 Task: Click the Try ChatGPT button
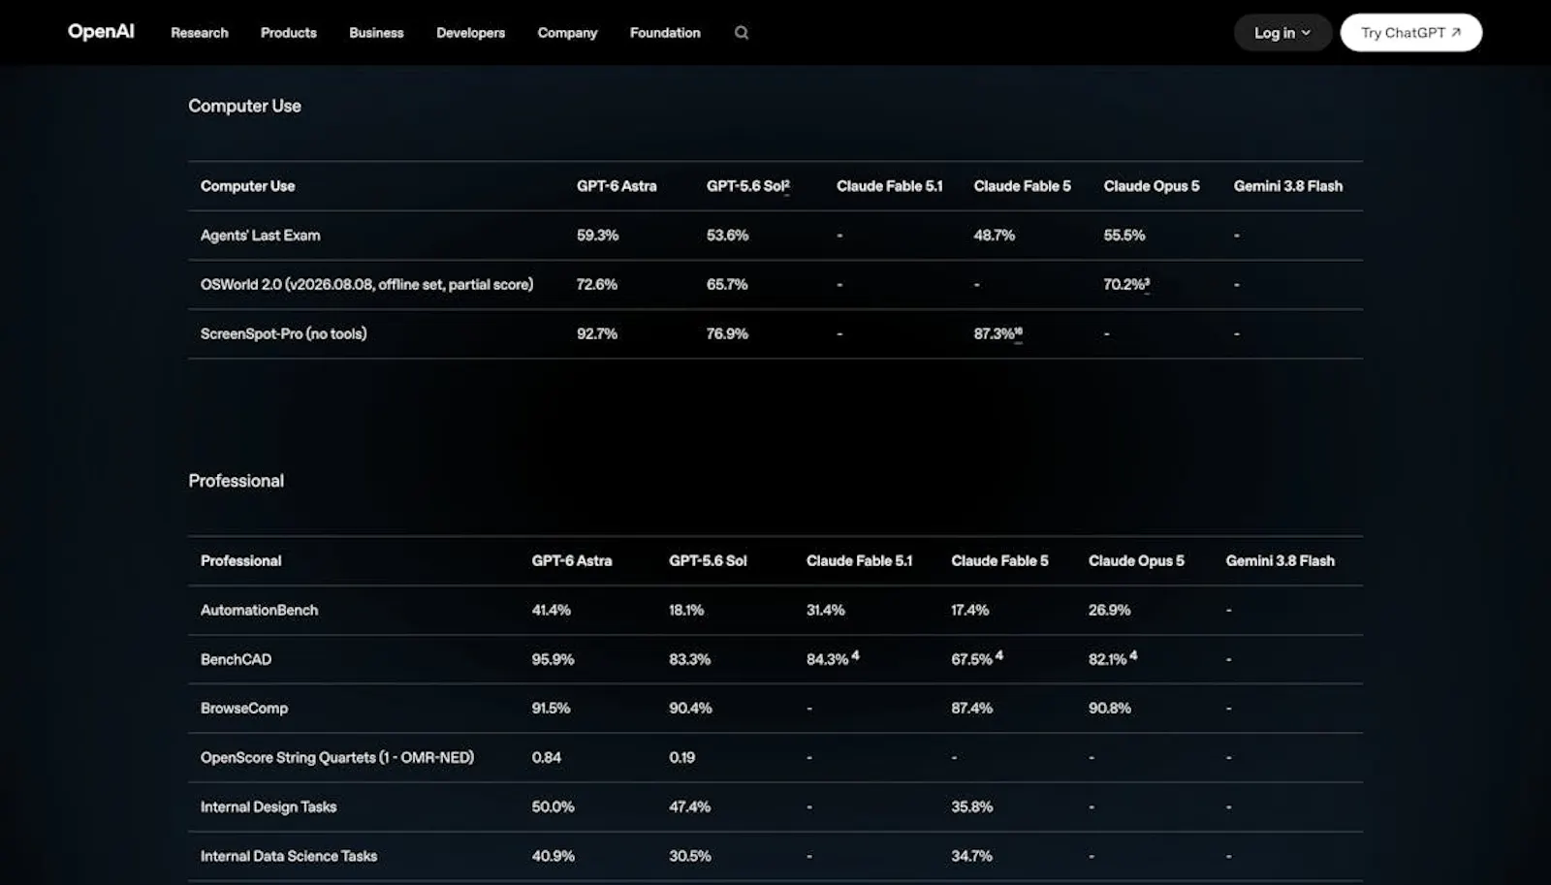pos(1410,33)
